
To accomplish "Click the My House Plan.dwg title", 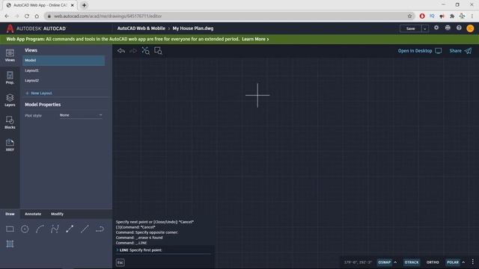I will click(x=193, y=28).
